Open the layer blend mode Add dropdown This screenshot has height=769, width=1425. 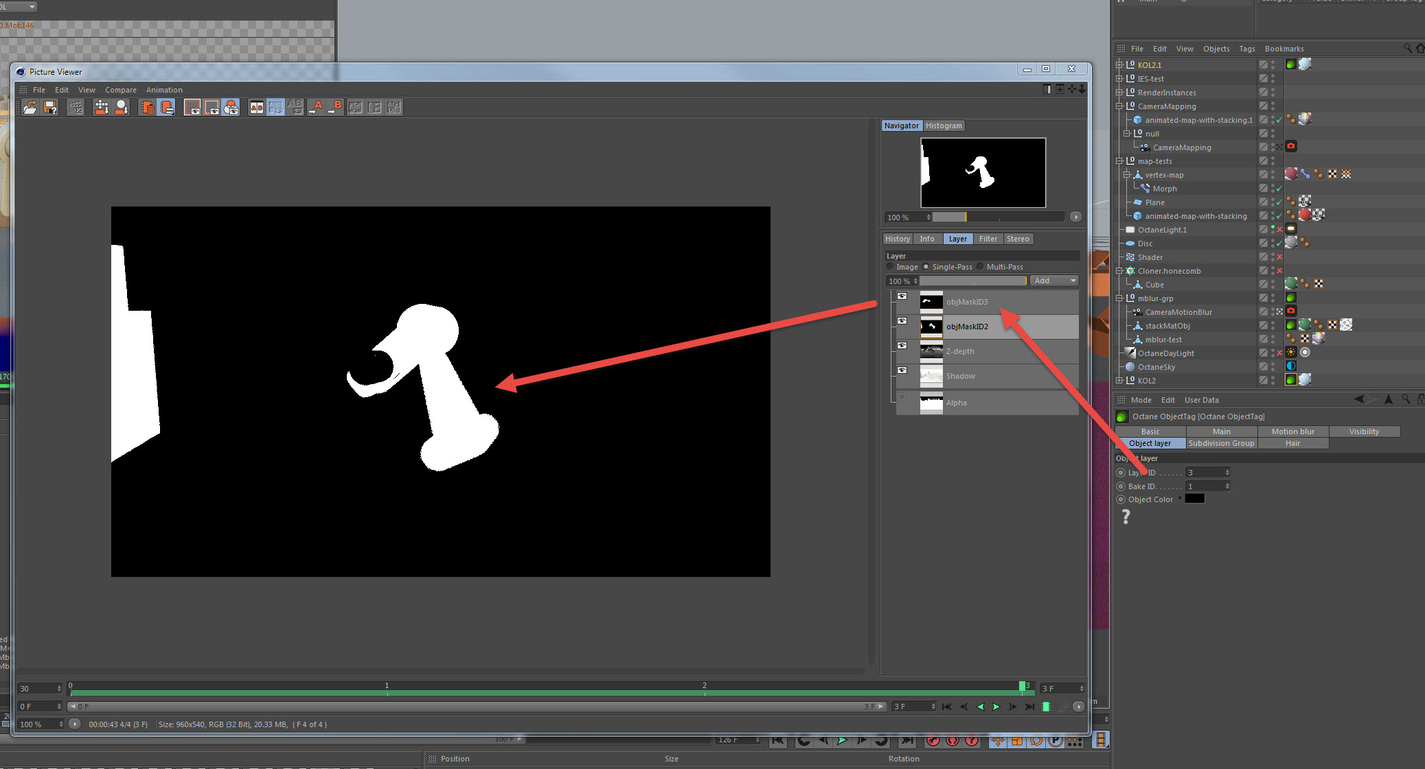tap(1055, 281)
